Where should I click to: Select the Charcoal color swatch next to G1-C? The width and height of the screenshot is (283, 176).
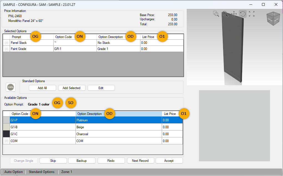point(6,134)
